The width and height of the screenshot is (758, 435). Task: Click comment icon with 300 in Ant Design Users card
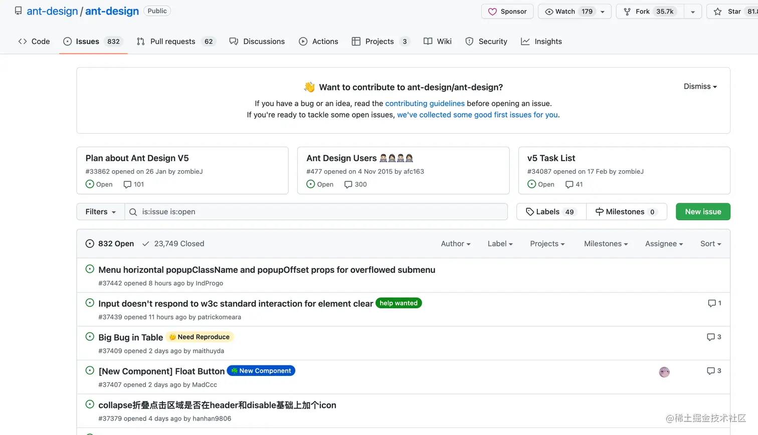pos(348,185)
